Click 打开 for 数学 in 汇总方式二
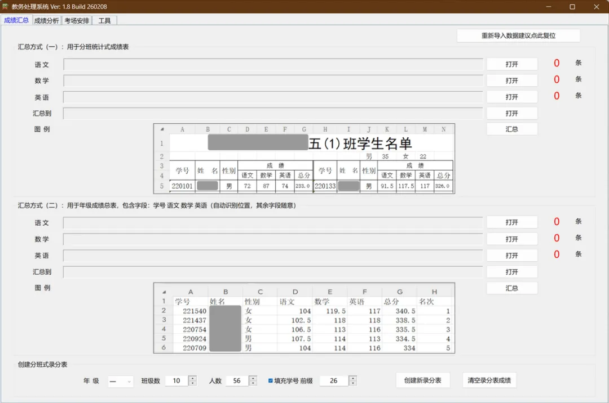The height and width of the screenshot is (403, 609). click(x=512, y=239)
